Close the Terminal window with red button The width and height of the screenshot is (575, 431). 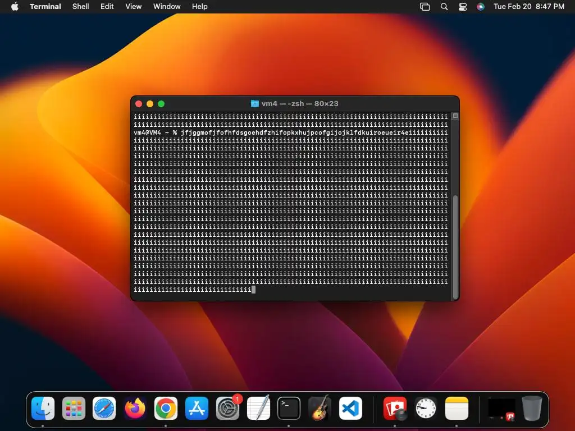[139, 104]
